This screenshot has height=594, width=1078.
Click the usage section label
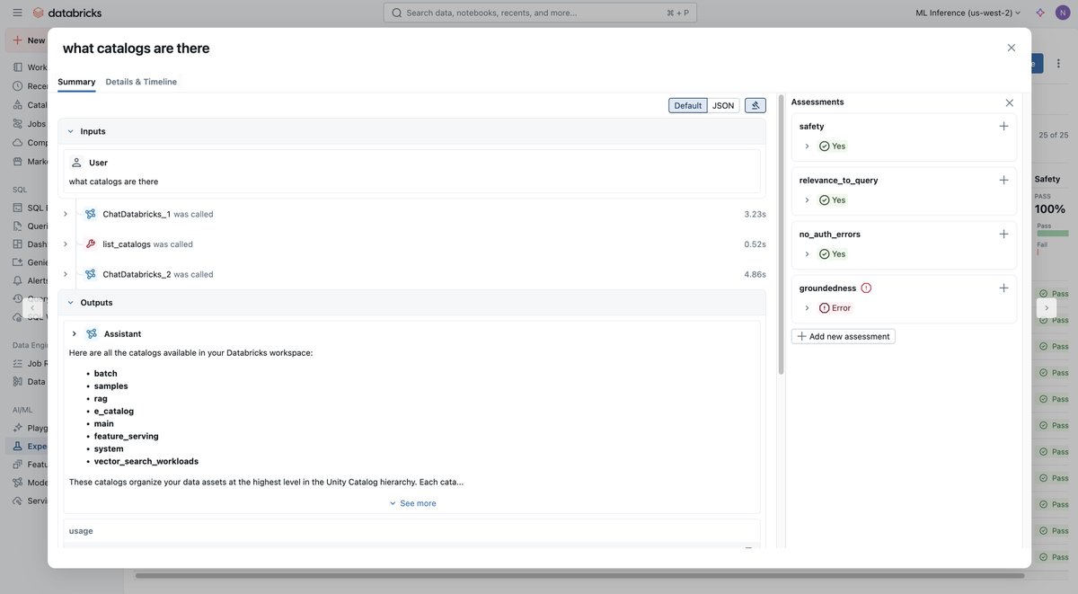(x=81, y=531)
